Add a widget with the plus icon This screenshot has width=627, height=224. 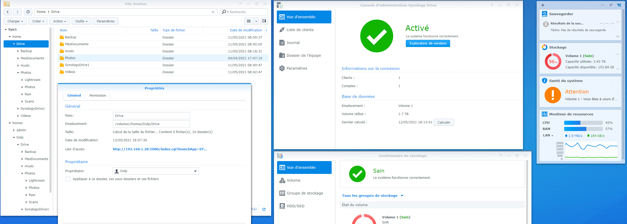click(x=543, y=5)
